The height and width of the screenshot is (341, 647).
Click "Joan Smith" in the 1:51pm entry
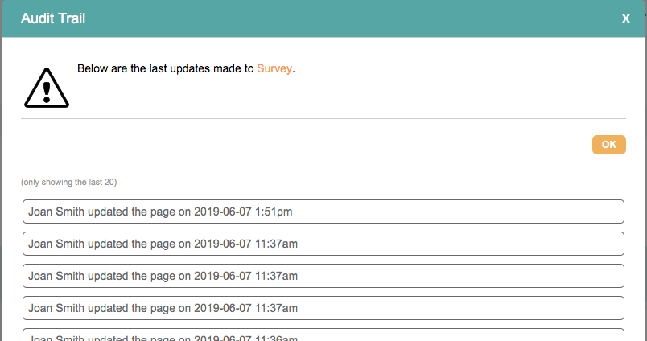coord(56,212)
